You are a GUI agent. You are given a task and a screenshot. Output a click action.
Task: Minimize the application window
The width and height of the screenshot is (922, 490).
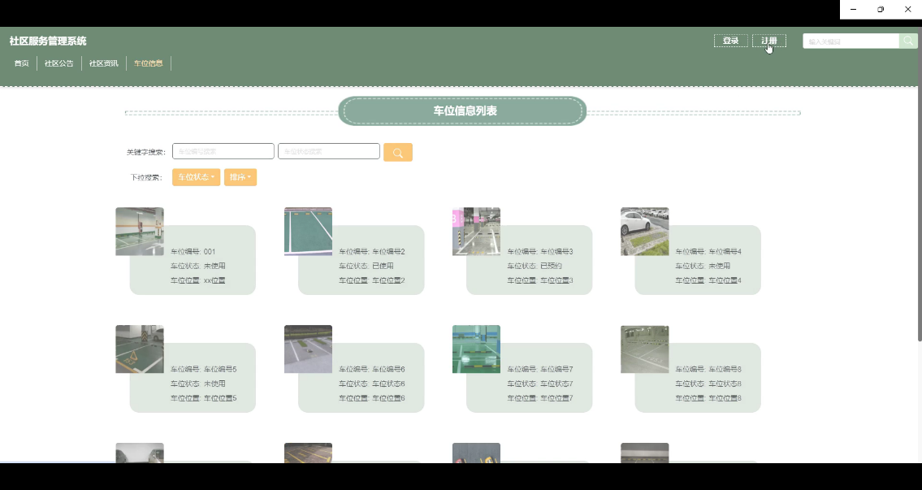tap(853, 10)
